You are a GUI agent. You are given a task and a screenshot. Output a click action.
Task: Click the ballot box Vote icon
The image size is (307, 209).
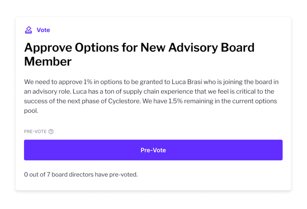(29, 30)
